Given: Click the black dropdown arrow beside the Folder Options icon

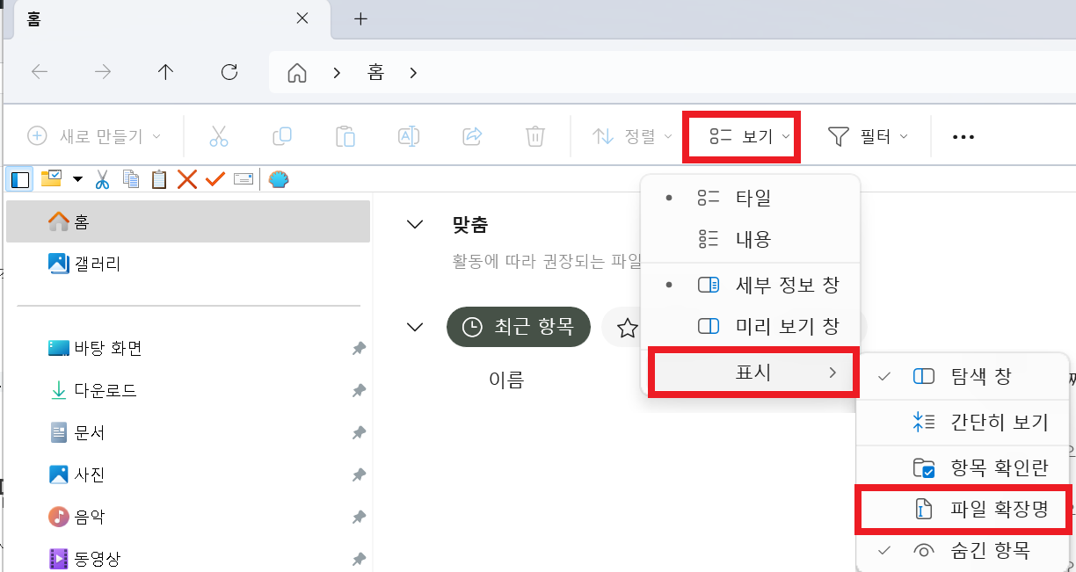Looking at the screenshot, I should tap(77, 179).
